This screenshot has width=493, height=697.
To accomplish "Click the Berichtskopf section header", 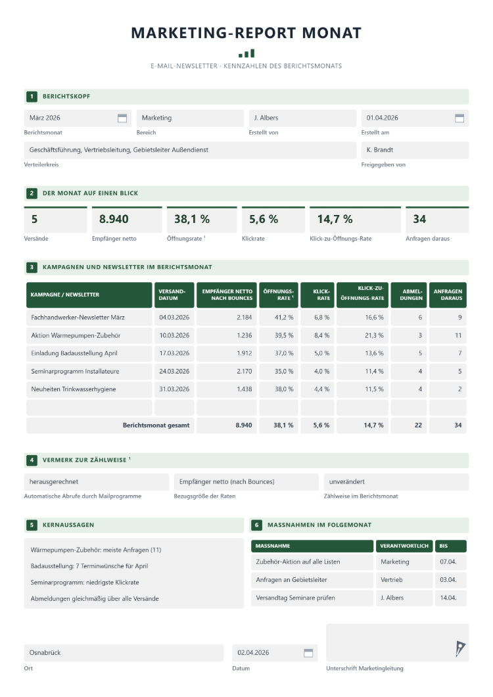I will (246, 97).
